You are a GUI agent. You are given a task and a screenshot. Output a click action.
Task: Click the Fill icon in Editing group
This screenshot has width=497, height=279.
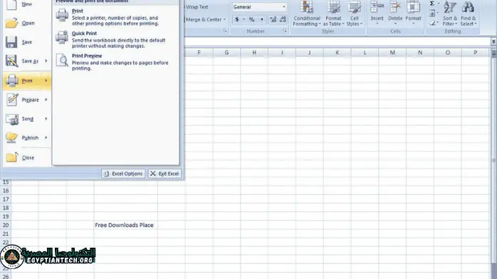[x=432, y=14]
